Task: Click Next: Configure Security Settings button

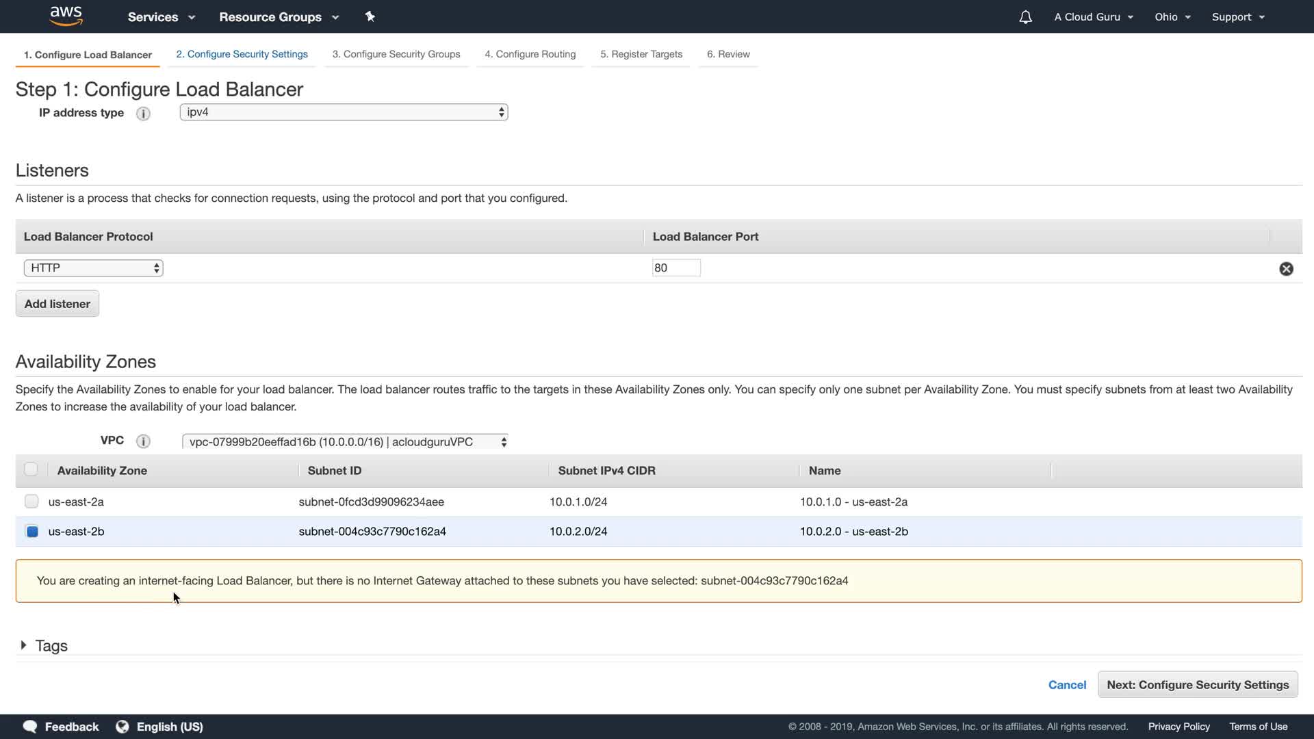Action: coord(1197,685)
